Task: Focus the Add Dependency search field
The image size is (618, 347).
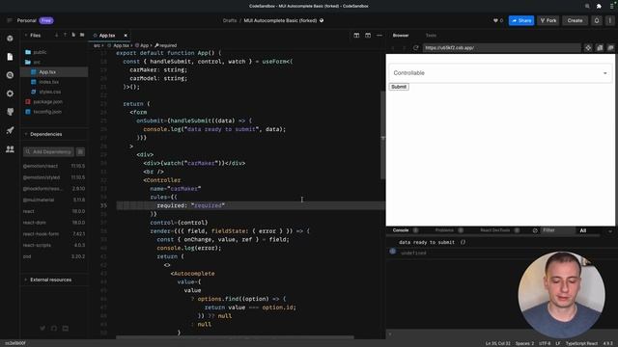Action: click(48, 152)
